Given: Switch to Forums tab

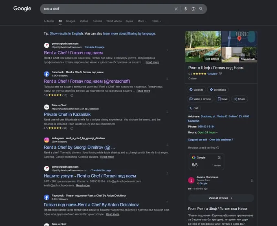Looking at the screenshot, I should tap(97, 21).
